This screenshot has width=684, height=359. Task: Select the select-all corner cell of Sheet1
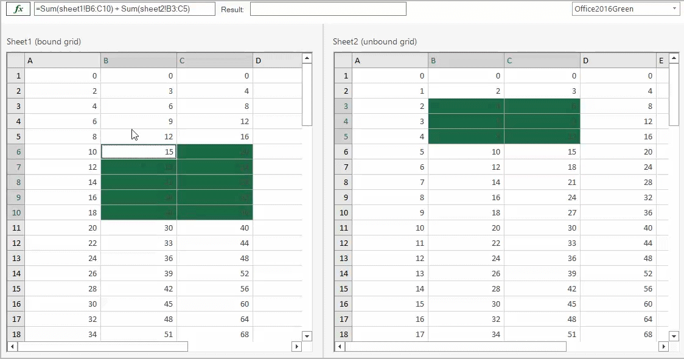tap(16, 60)
